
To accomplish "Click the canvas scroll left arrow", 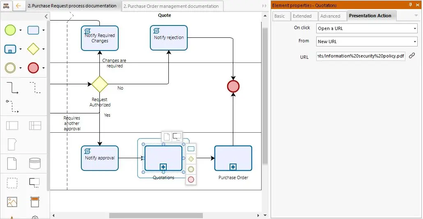I will coord(53,215).
